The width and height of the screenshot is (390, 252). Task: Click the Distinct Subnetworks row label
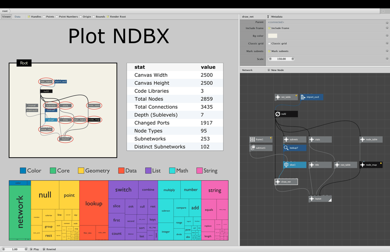(x=160, y=147)
